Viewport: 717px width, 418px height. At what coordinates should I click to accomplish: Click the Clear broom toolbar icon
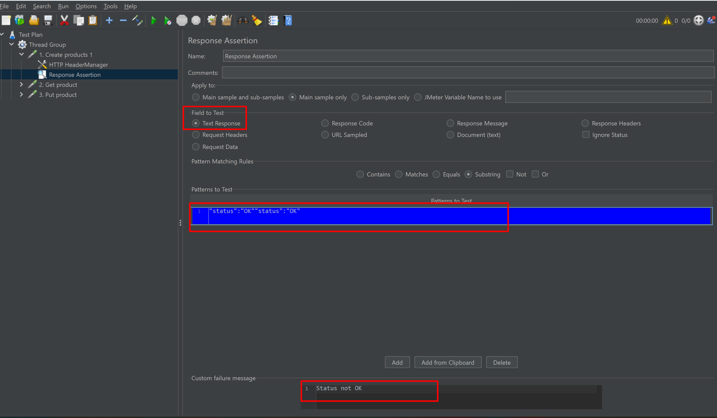tap(257, 21)
